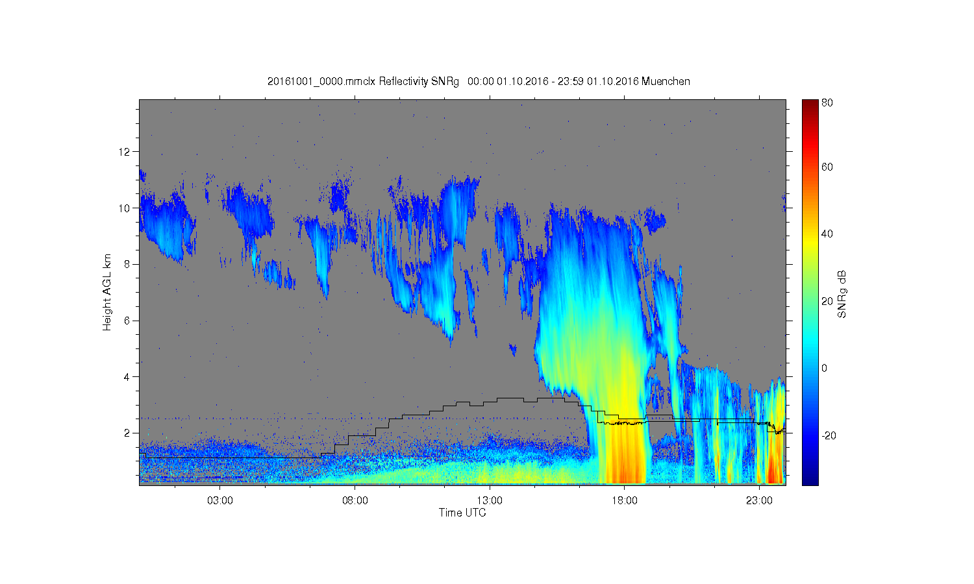Click the 18:00 time tick label

click(624, 500)
